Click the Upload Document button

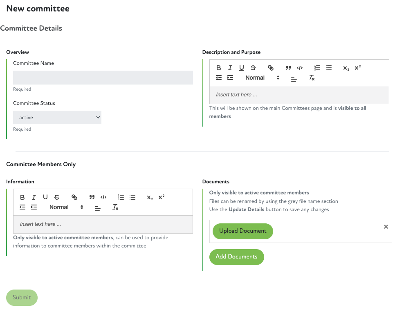(242, 231)
